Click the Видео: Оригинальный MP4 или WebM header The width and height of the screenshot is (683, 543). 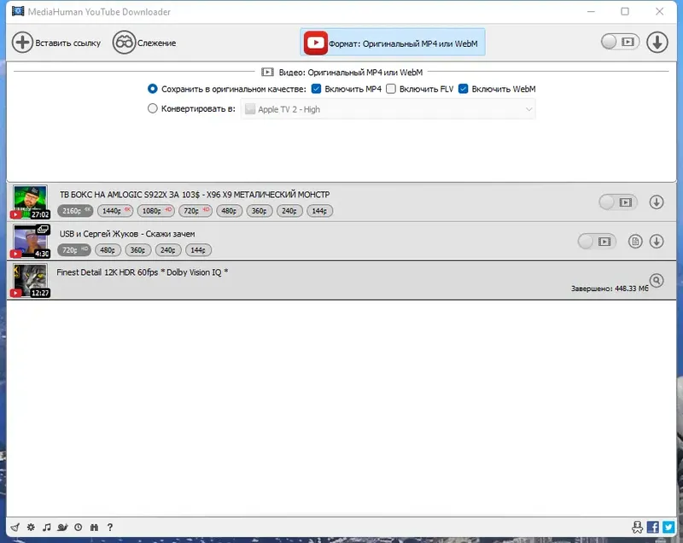(342, 73)
